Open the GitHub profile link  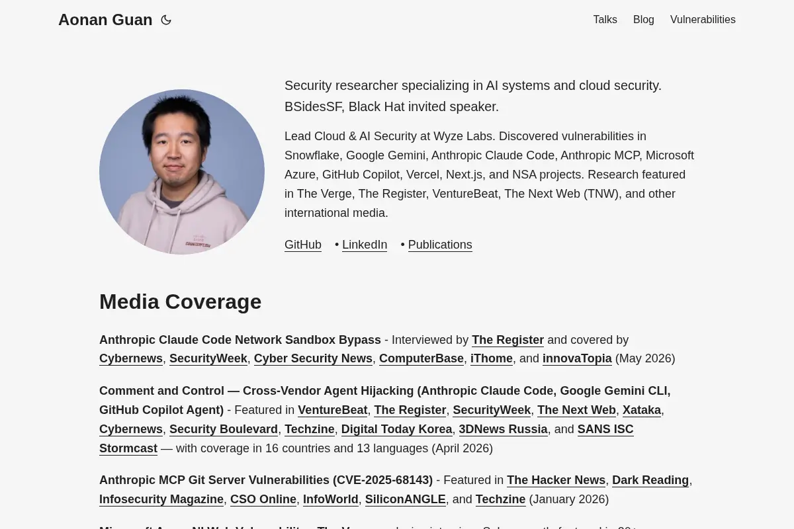[303, 245]
